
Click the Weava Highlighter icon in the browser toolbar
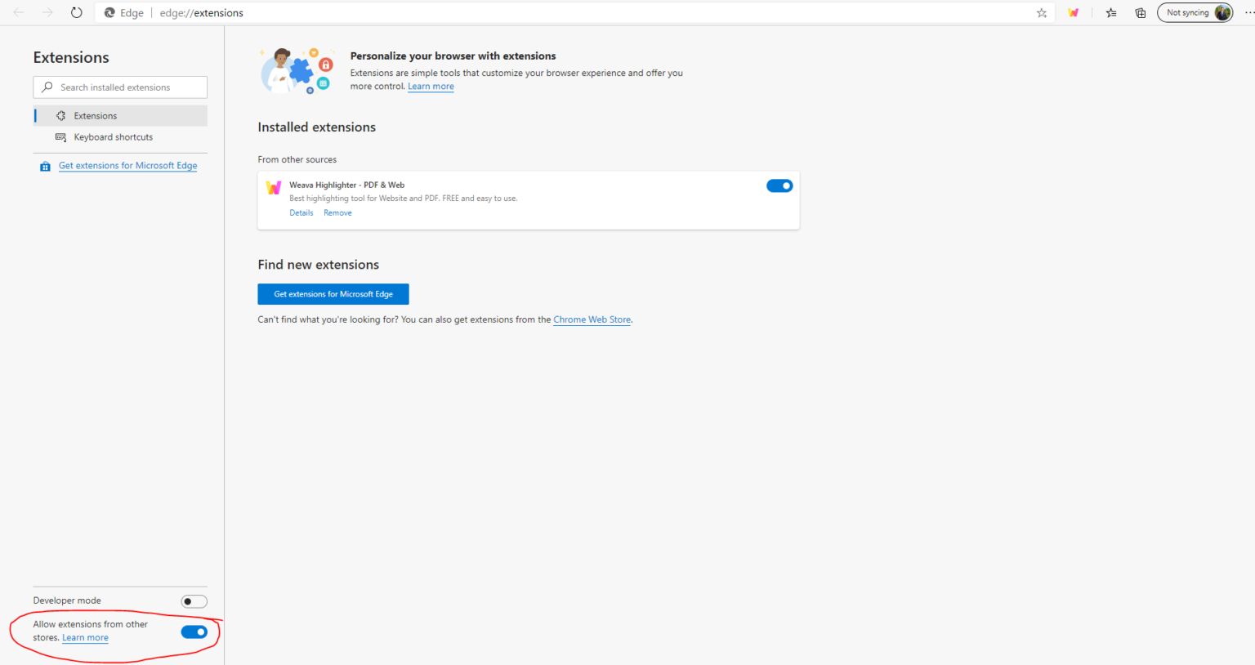(1073, 12)
